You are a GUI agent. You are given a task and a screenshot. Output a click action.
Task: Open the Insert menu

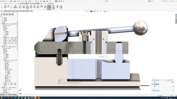(x=22, y=1)
